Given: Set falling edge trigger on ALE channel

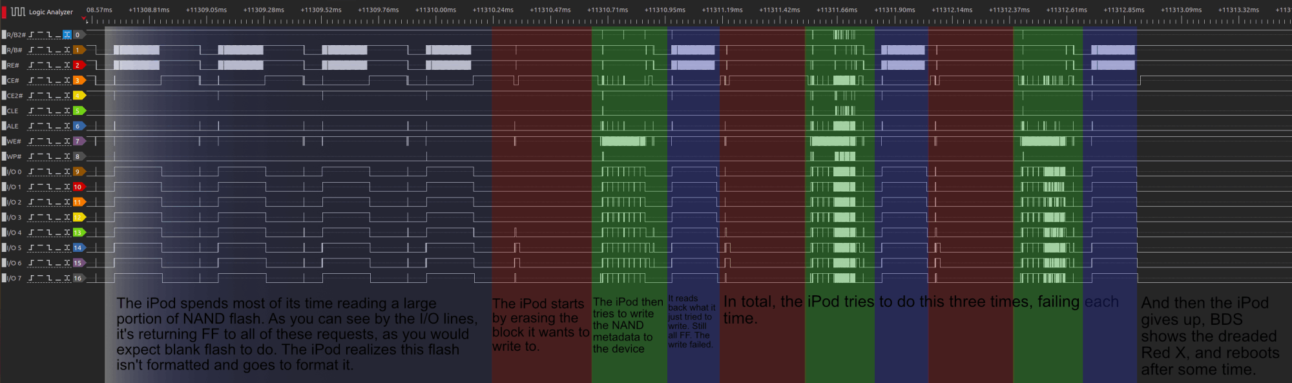Looking at the screenshot, I should pos(50,126).
